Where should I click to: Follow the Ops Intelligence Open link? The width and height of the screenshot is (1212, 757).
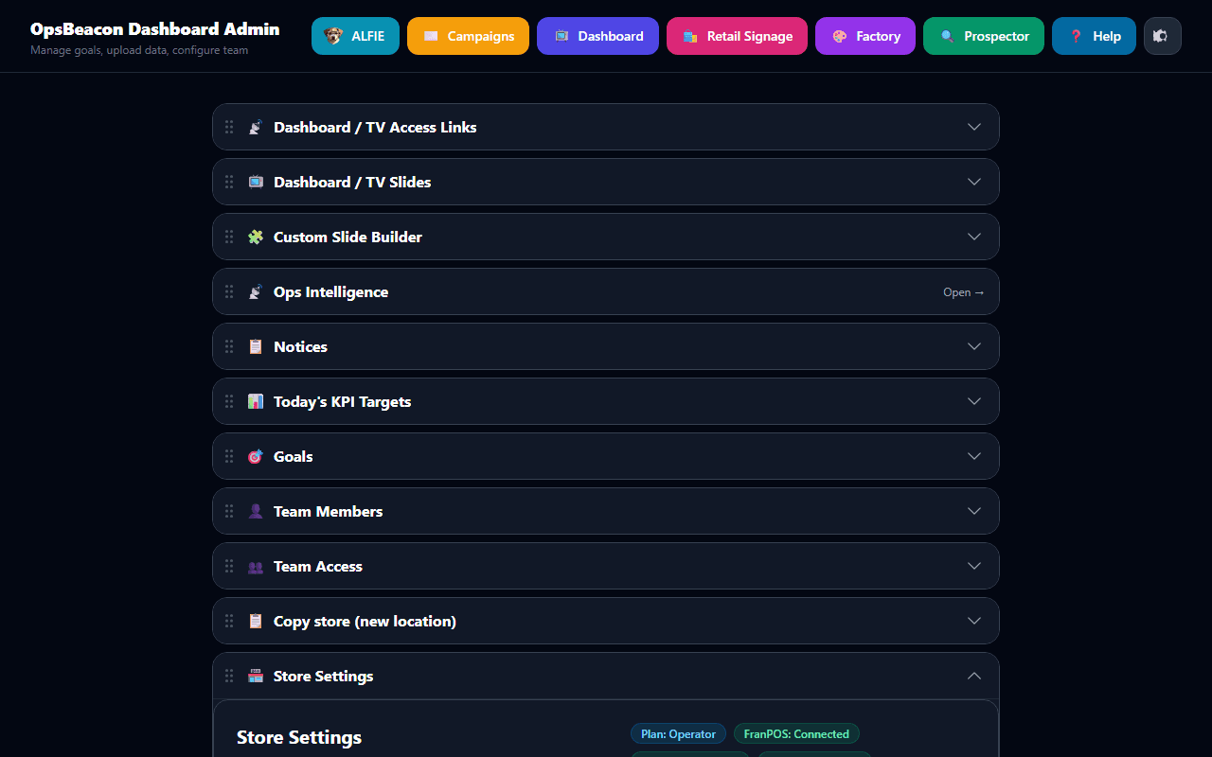[963, 292]
